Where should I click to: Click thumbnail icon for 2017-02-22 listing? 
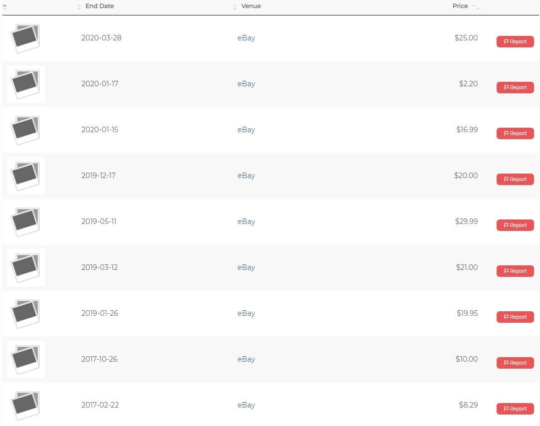[25, 405]
